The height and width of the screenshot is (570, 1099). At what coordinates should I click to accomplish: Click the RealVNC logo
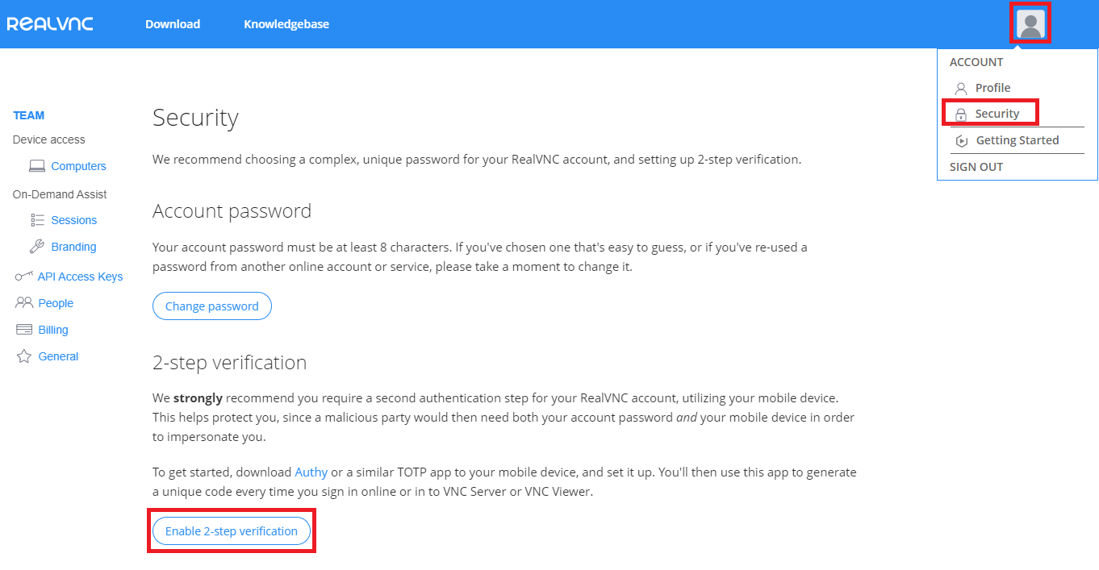[49, 23]
